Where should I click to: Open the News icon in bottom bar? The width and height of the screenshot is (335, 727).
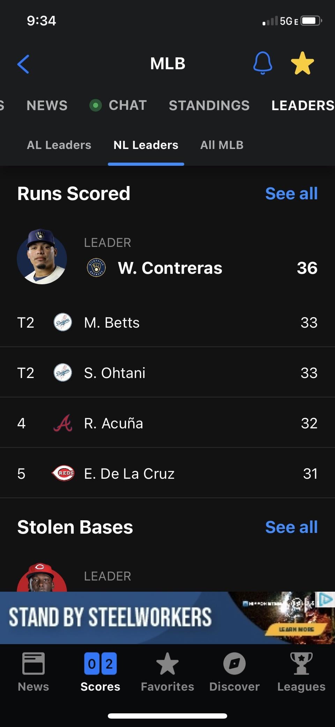(x=33, y=663)
